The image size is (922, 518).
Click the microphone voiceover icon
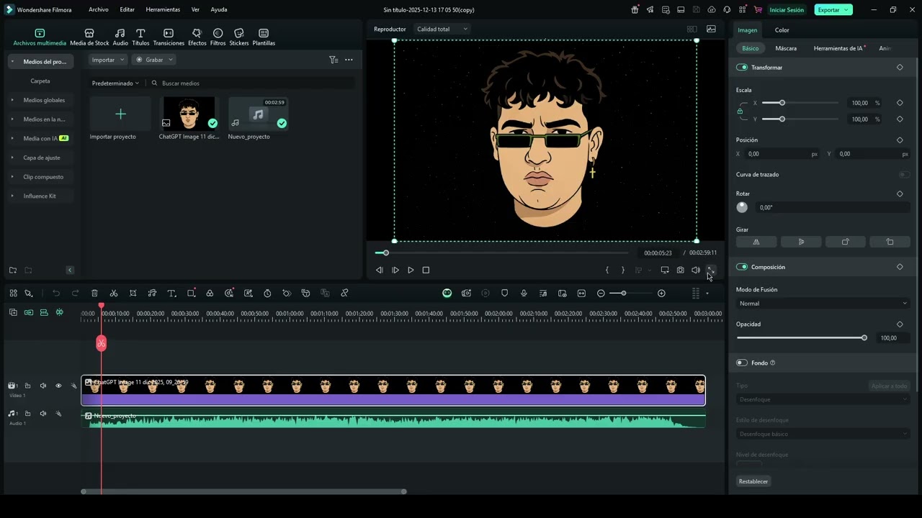524,294
